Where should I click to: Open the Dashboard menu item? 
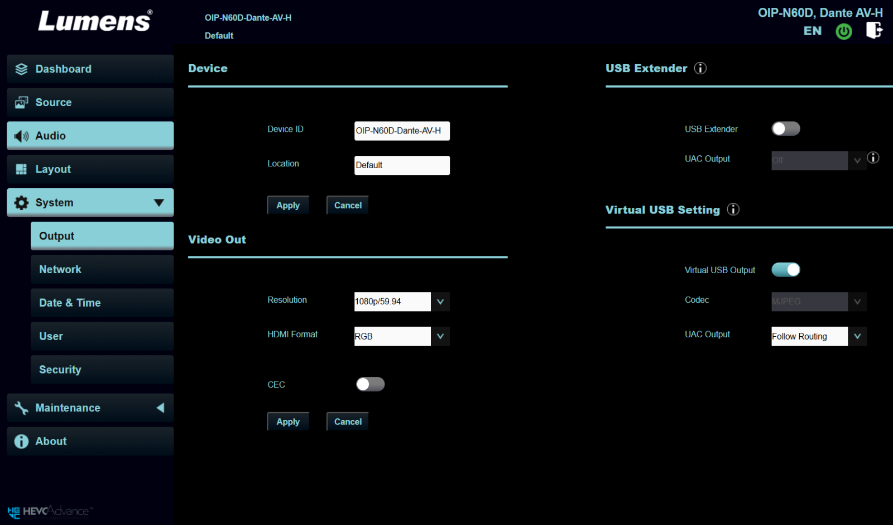[90, 69]
